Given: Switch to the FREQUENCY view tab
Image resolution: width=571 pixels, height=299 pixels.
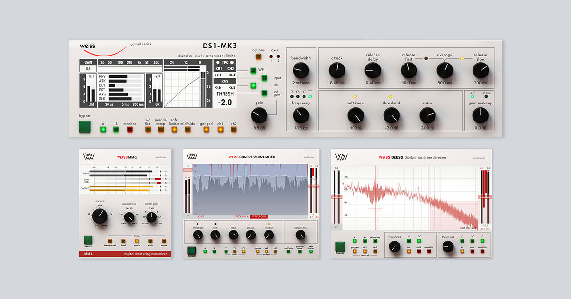Looking at the screenshot, I should 242,216.
